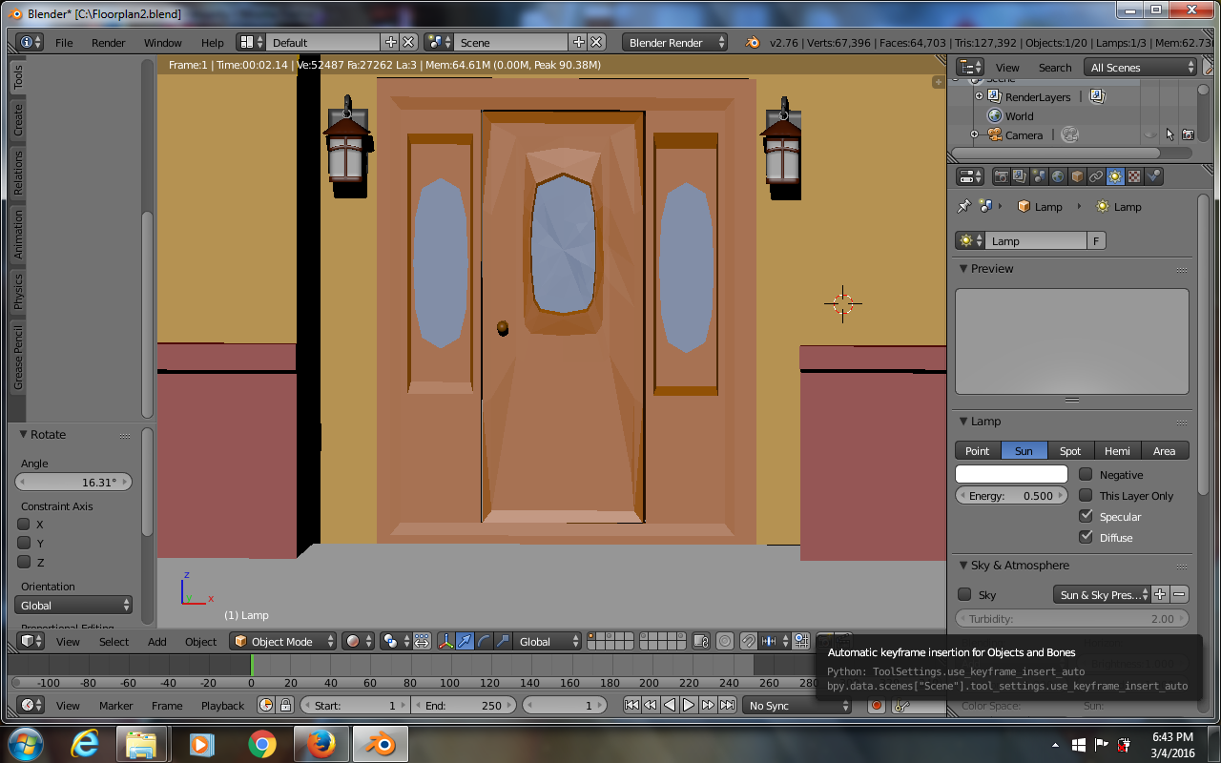Open the Object Constraints tab chain icon

coord(1096,176)
